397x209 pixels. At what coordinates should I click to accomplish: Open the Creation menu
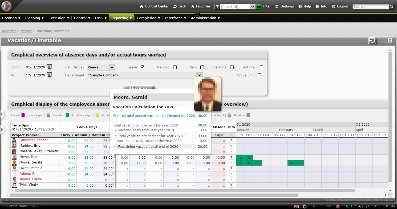[x=11, y=18]
